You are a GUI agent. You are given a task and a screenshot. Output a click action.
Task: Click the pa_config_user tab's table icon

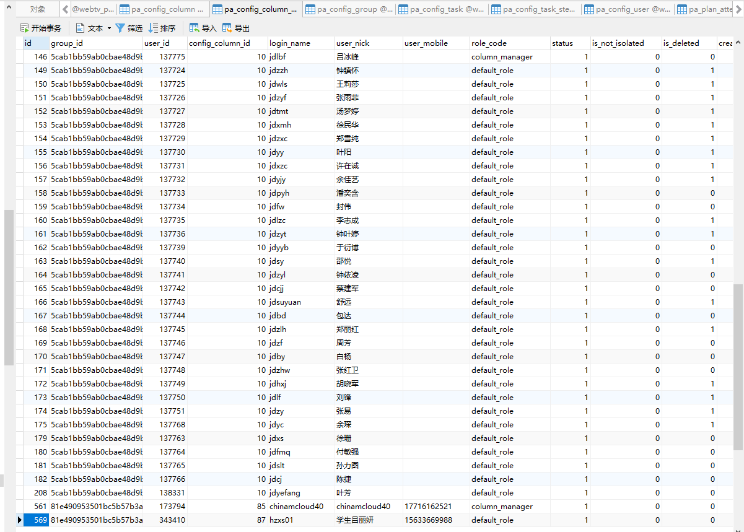589,9
